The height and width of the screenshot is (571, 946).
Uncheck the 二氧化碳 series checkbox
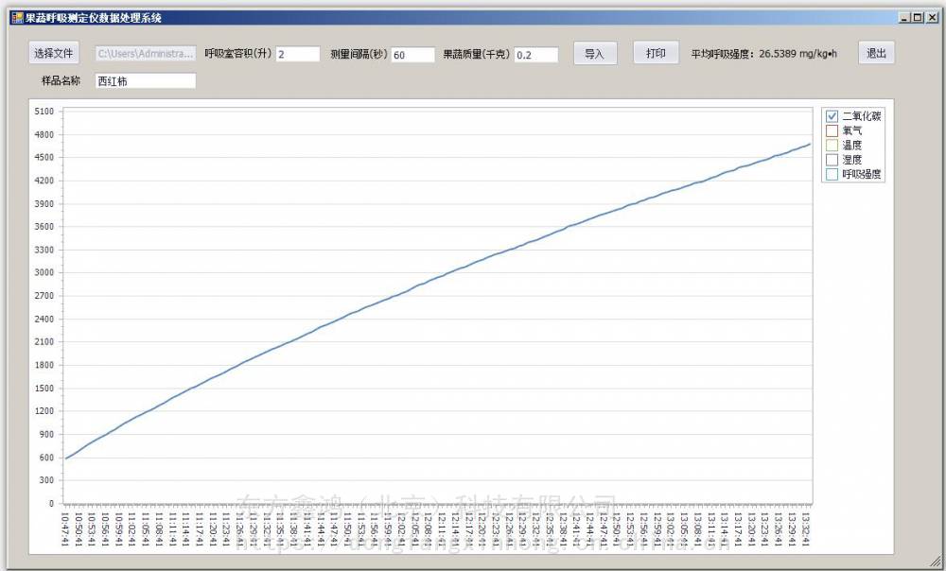(832, 116)
